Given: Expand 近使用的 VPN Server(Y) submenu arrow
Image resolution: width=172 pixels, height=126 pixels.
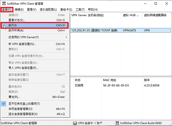Looking at the screenshot, I should 66,37.
